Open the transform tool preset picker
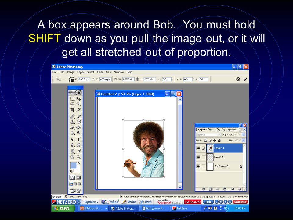 (x=60, y=79)
